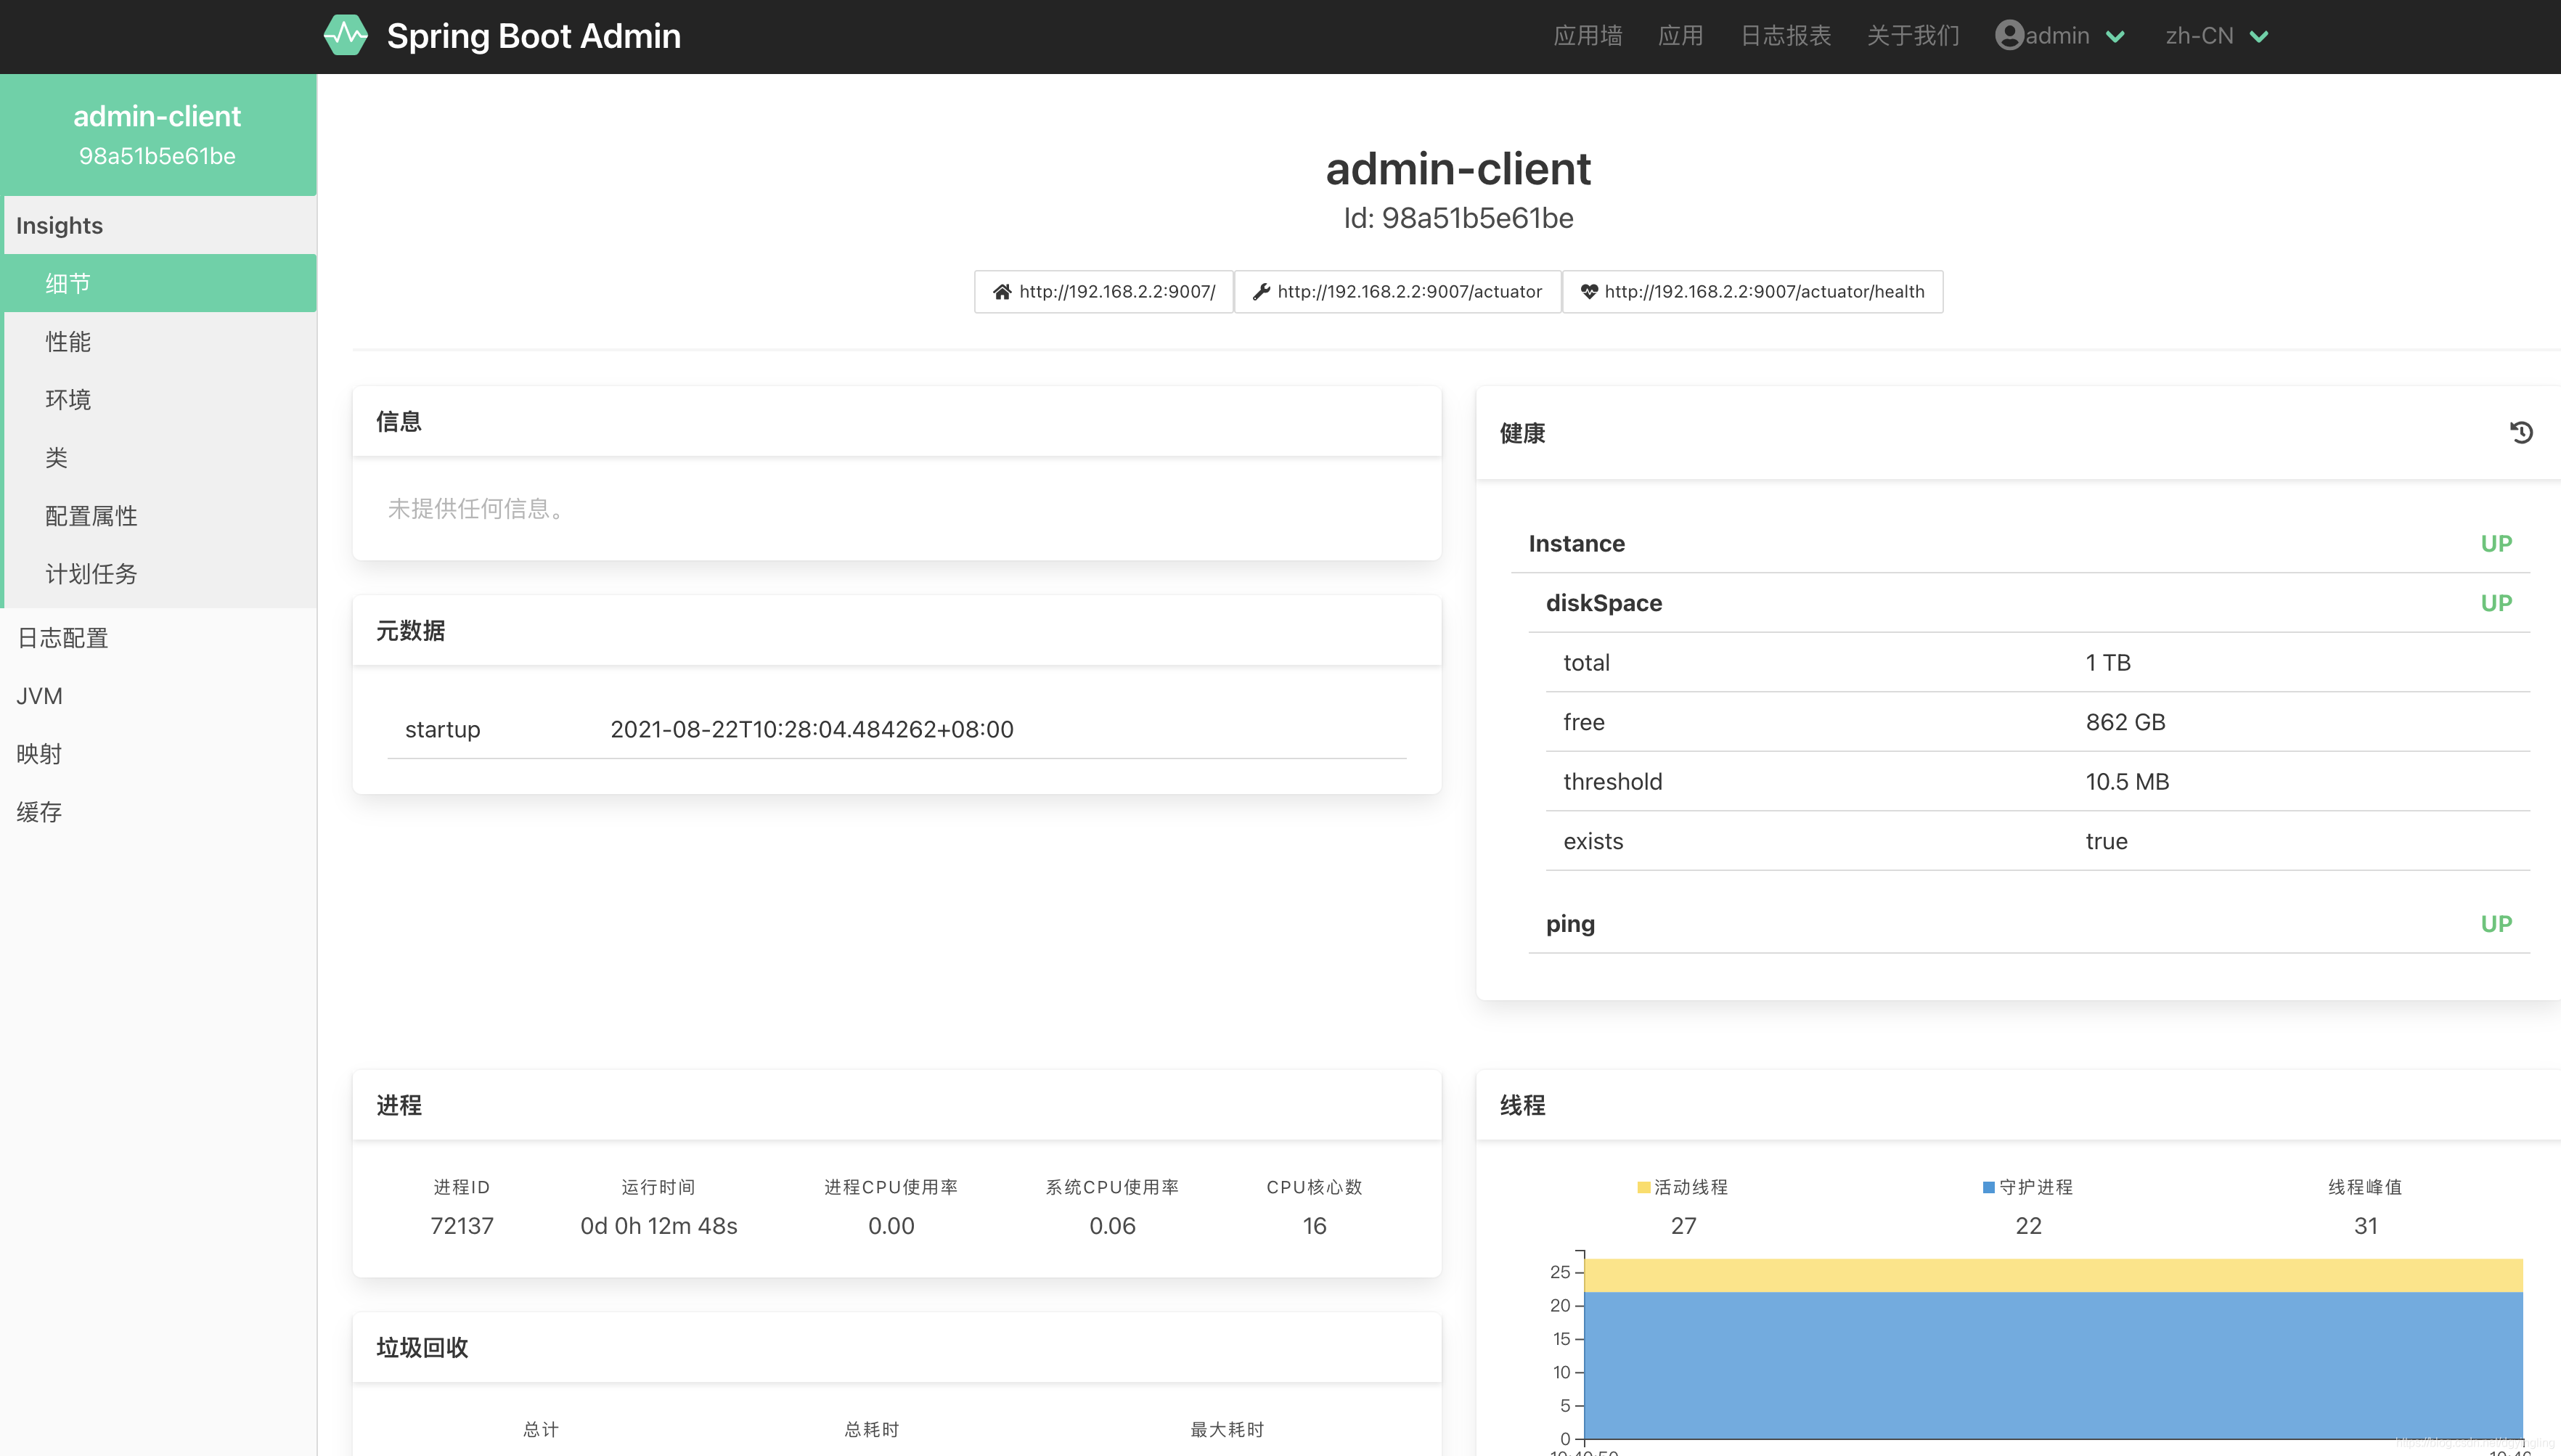Viewport: 2561px width, 1456px height.
Task: Click the home icon service URL
Action: [x=1103, y=292]
